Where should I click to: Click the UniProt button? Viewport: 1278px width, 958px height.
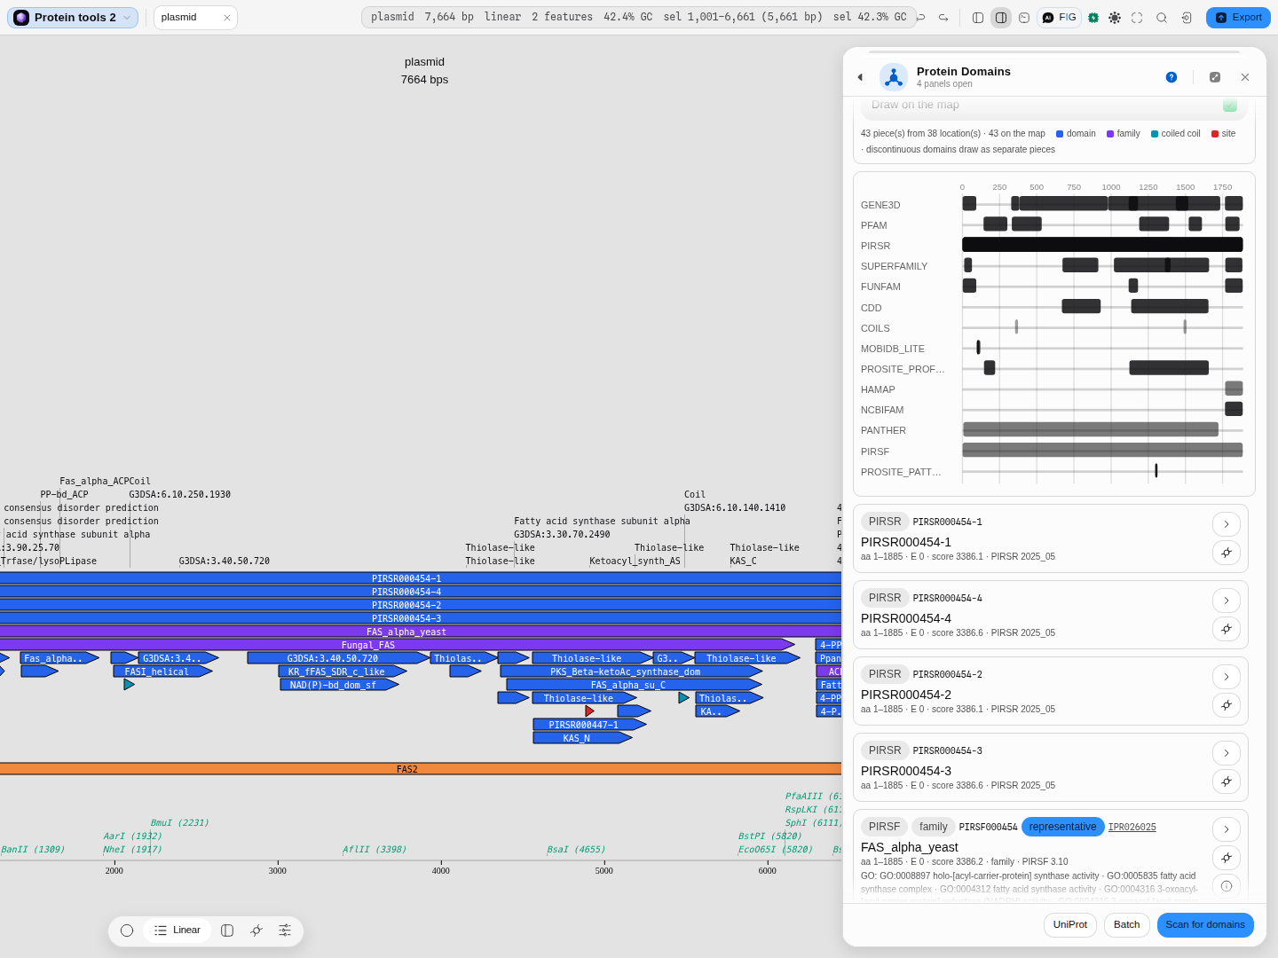(1070, 925)
